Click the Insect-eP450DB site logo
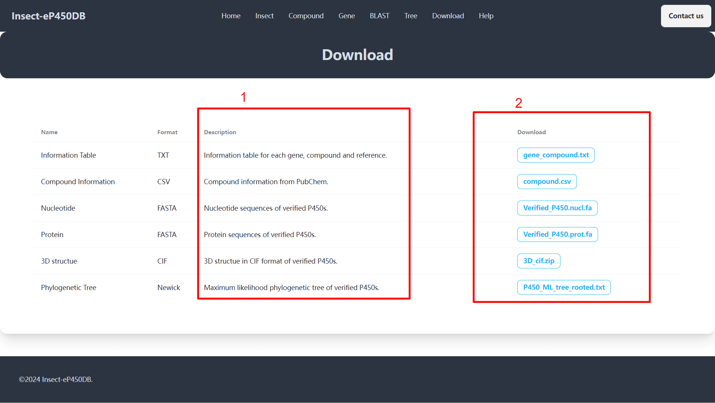 pos(48,16)
